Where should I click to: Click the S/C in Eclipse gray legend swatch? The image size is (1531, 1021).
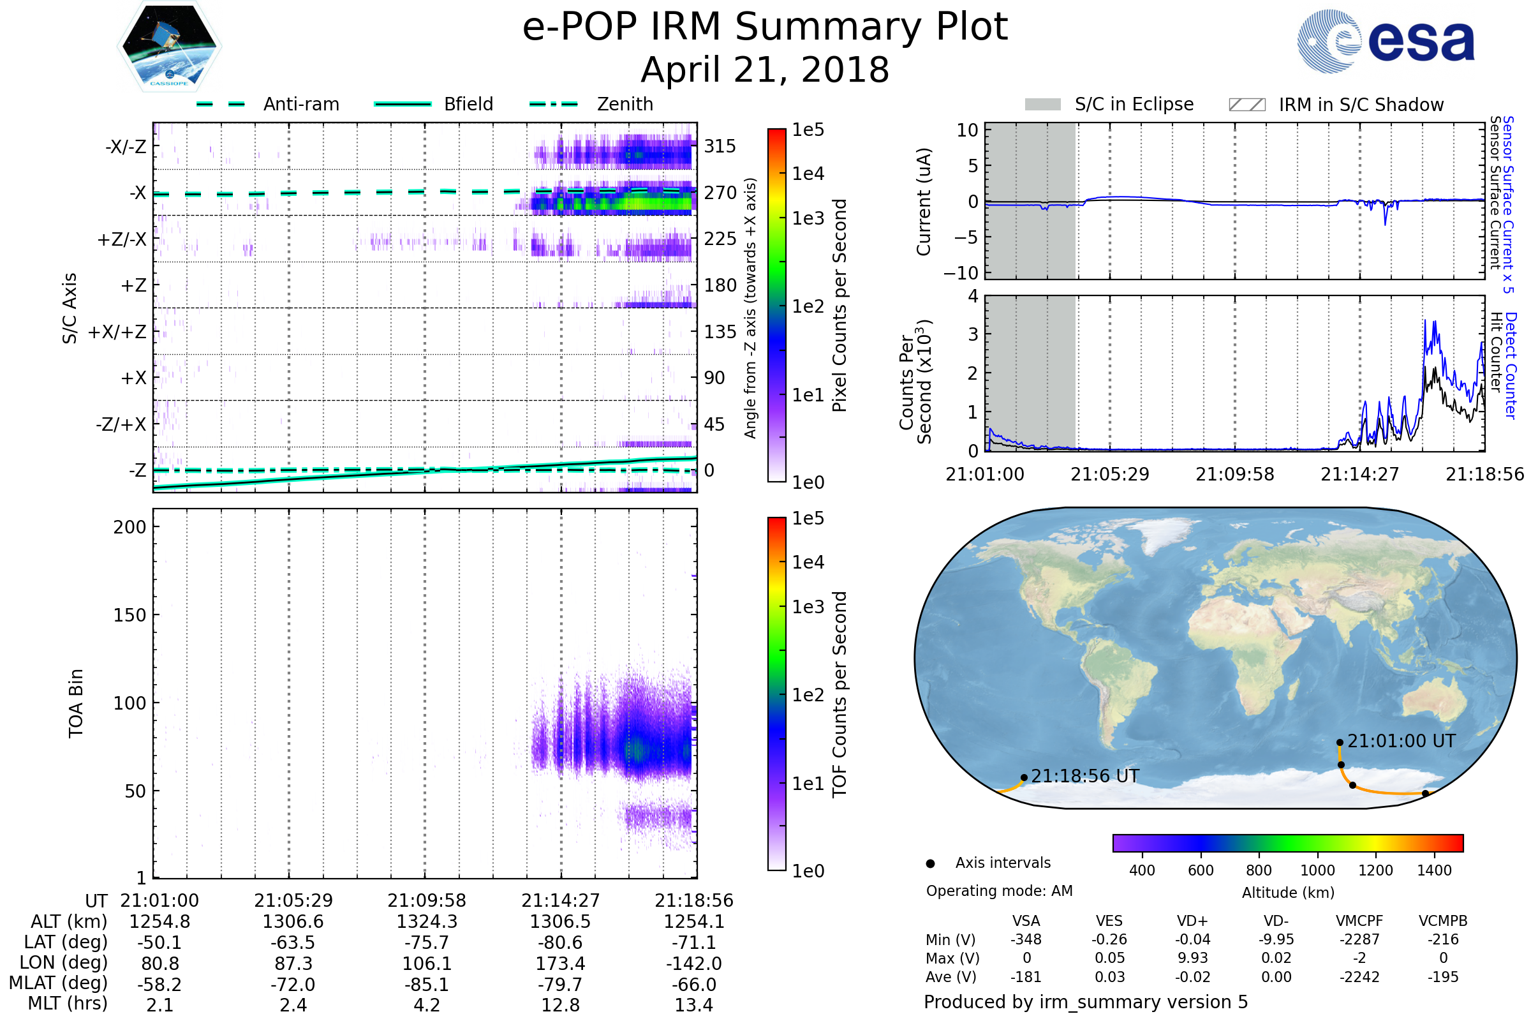point(1042,105)
